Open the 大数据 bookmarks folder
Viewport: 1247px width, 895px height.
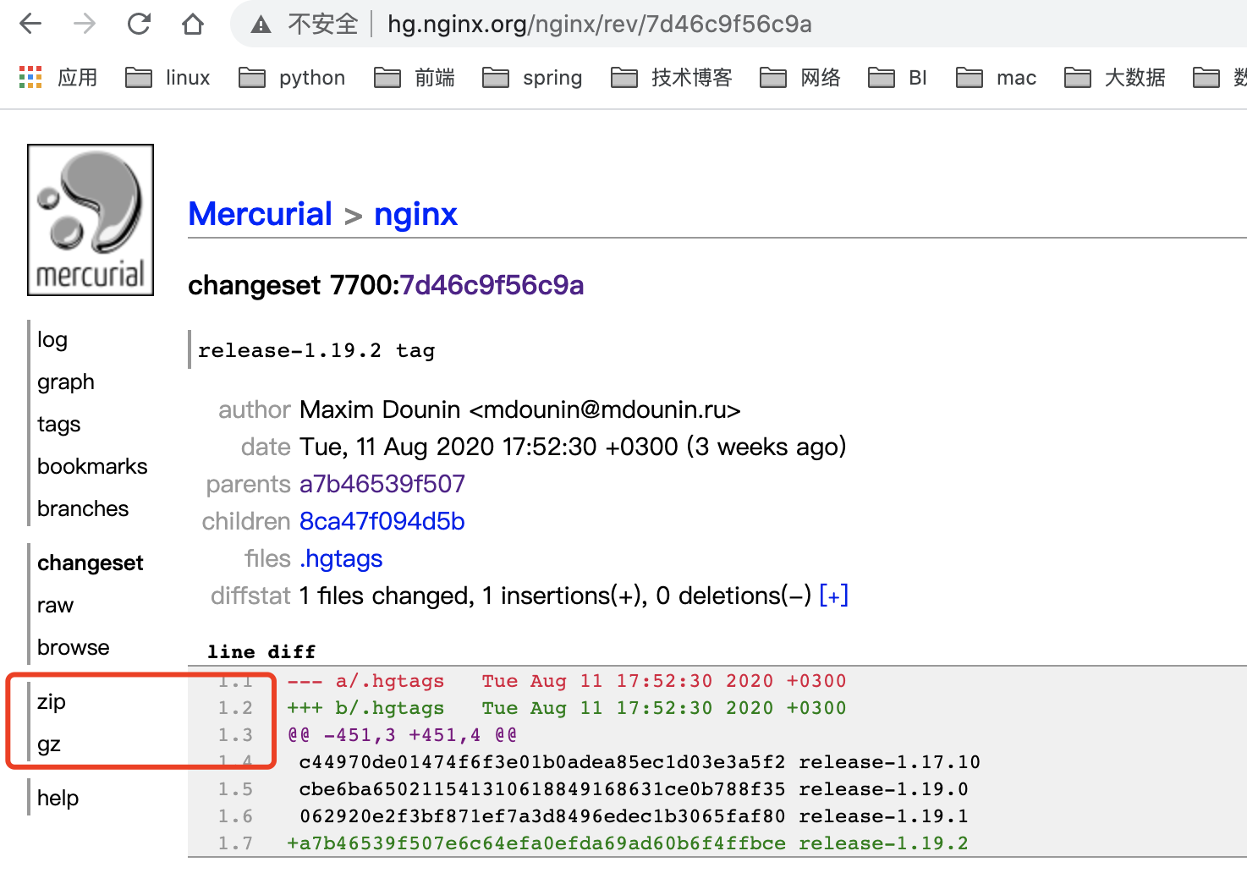coord(1115,78)
